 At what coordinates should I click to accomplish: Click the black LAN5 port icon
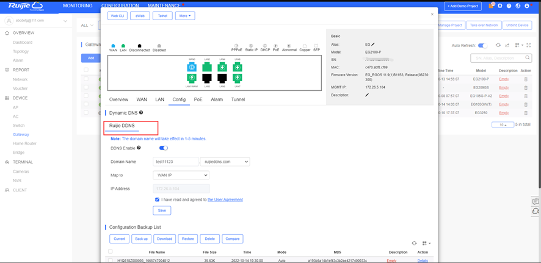point(222,78)
